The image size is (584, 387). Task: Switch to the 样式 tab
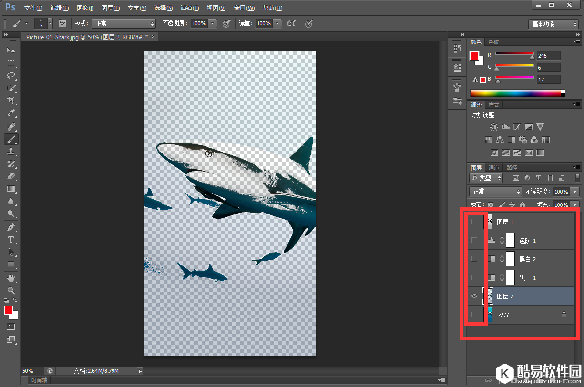click(x=494, y=105)
